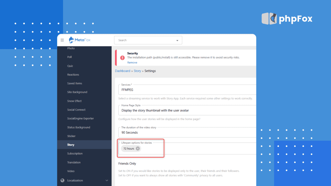The width and height of the screenshot is (331, 186).
Task: Click the red security warning icon
Action: [x=122, y=58]
